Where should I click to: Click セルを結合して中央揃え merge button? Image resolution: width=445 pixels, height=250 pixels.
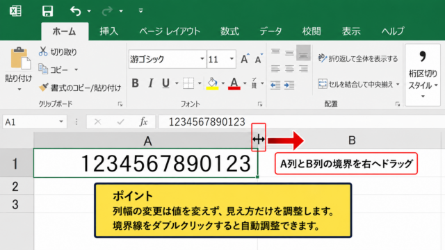355,84
